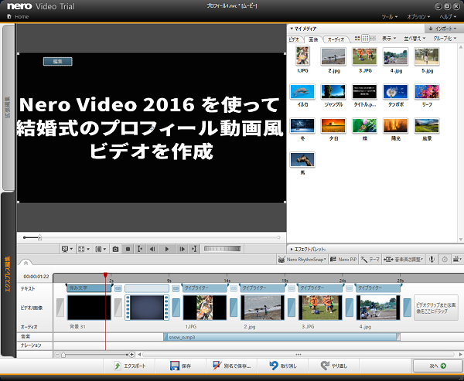
Task: Open the split clip options dropdown
Action: click(101, 249)
